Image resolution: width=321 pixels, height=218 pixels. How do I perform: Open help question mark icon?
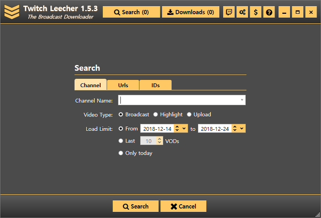point(269,12)
